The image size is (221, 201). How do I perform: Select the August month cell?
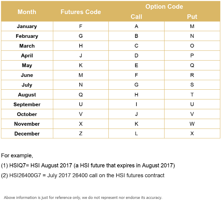coord(27,95)
